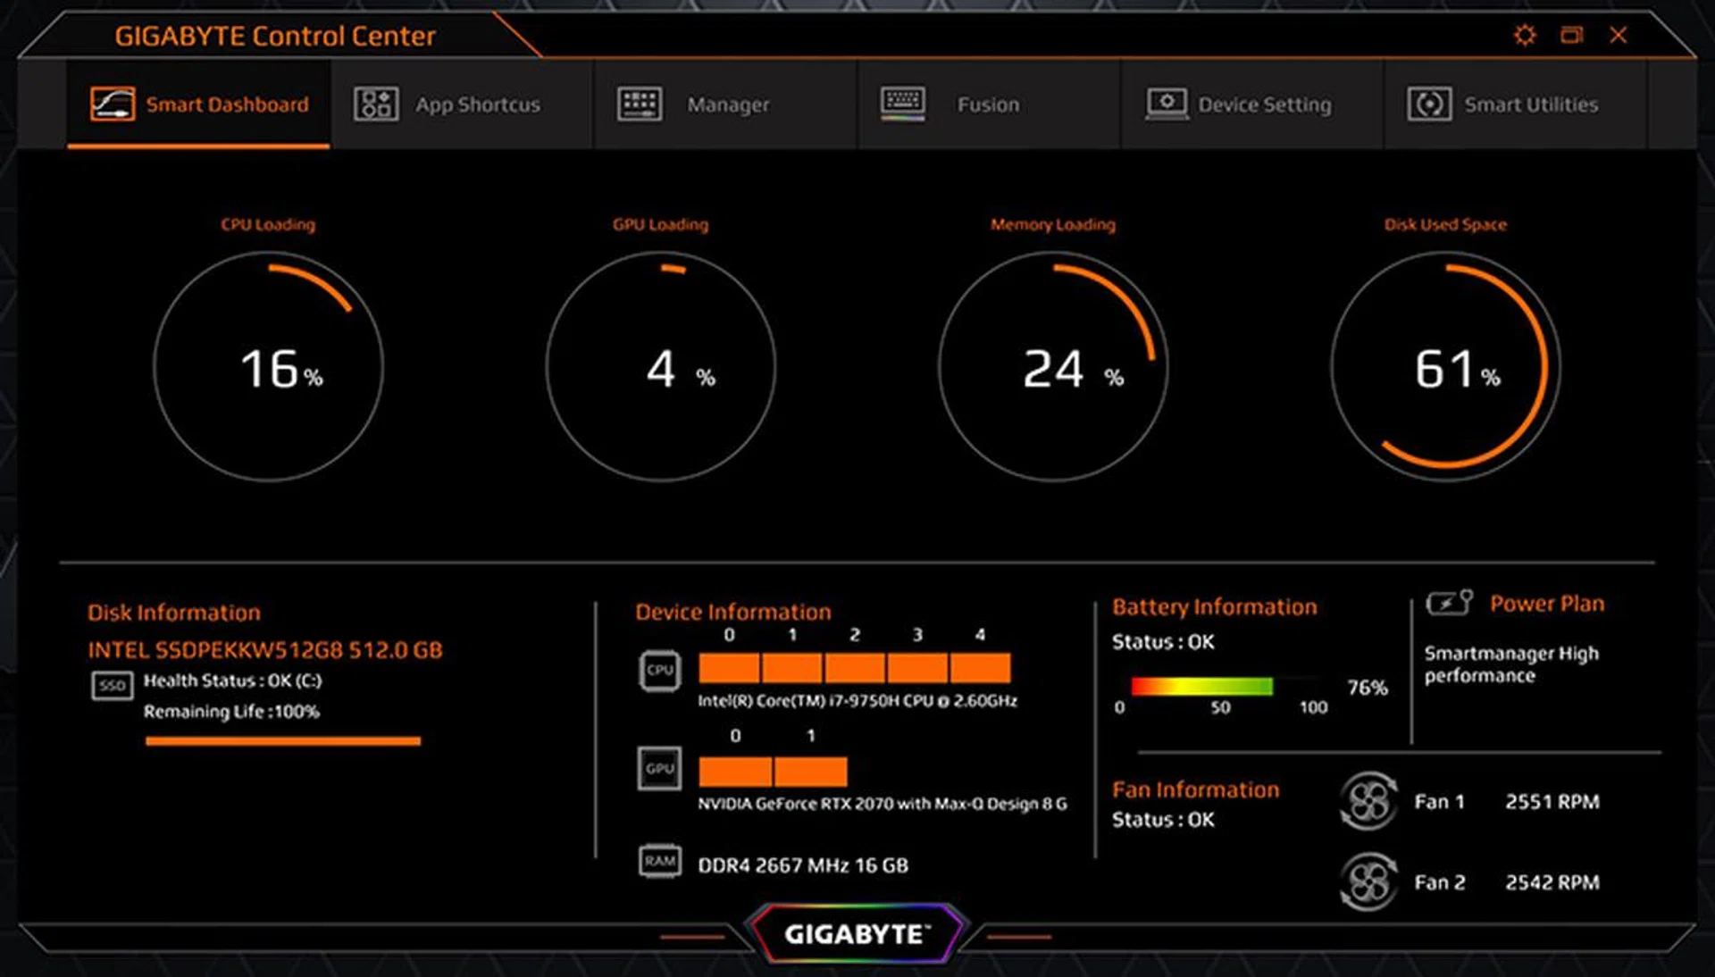The height and width of the screenshot is (977, 1715).
Task: Click the GPU chip icon
Action: tap(659, 769)
